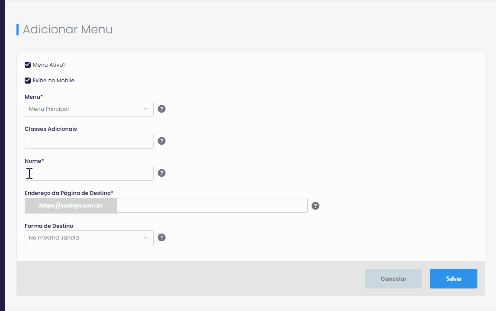Focus the Classes Adicionais text field
This screenshot has height=311, width=496.
(x=89, y=141)
